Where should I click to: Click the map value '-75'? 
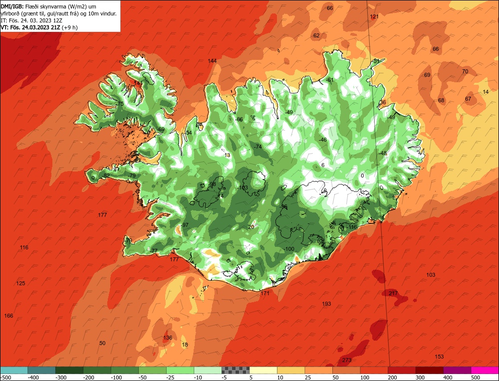coord(120,104)
